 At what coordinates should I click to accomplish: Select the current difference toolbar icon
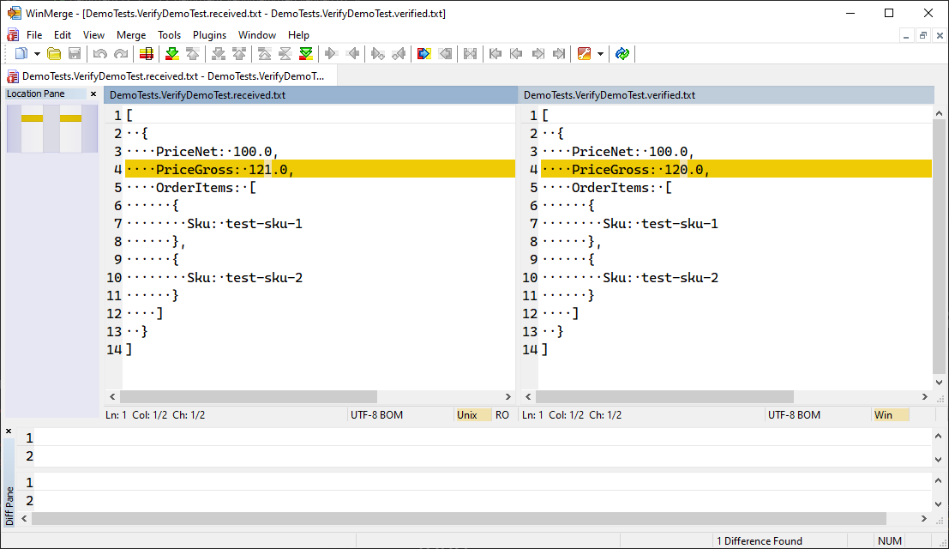pyautogui.click(x=147, y=54)
